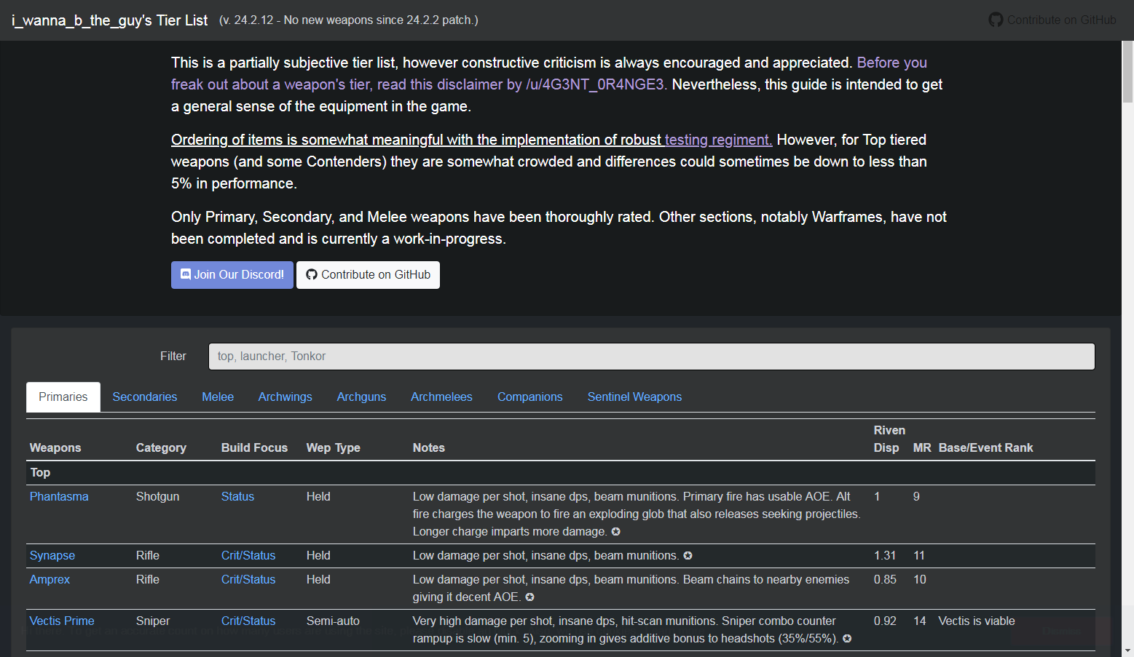Screen dimensions: 1134x657
Task: Click the star icon after Vectis Prime's notes
Action: pyautogui.click(x=847, y=639)
